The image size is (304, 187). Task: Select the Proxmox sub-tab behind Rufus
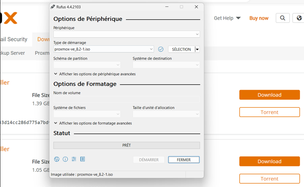point(42,53)
